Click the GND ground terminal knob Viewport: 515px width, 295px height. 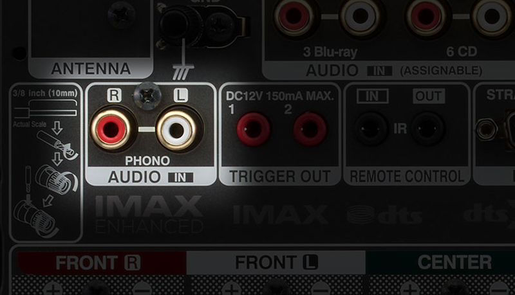point(180,24)
